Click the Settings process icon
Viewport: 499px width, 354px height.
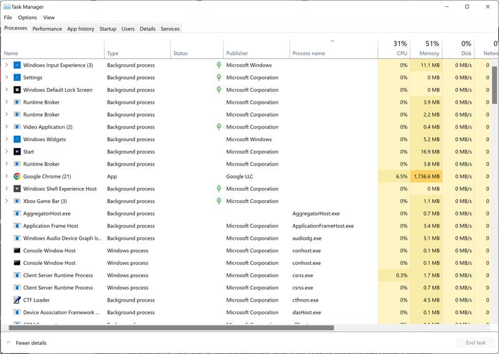point(17,77)
